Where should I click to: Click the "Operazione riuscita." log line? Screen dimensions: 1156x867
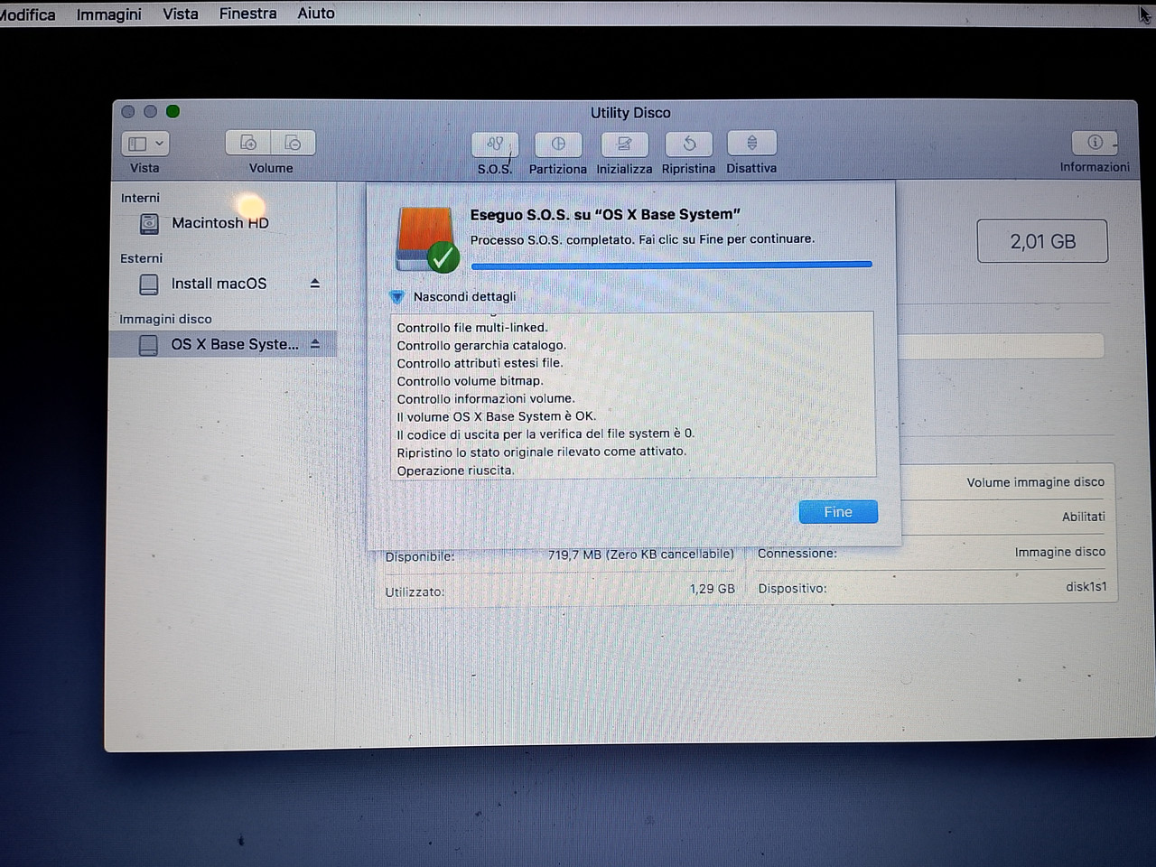click(456, 471)
